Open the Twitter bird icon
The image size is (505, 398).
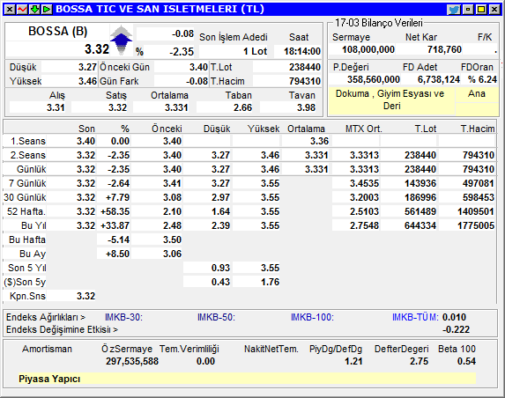tap(454, 10)
